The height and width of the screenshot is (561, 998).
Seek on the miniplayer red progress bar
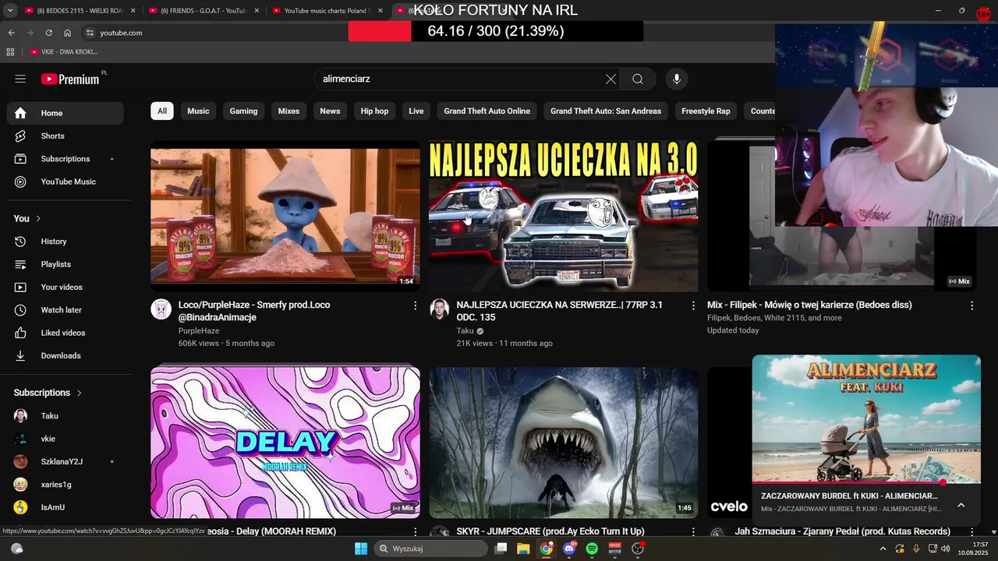[x=866, y=483]
